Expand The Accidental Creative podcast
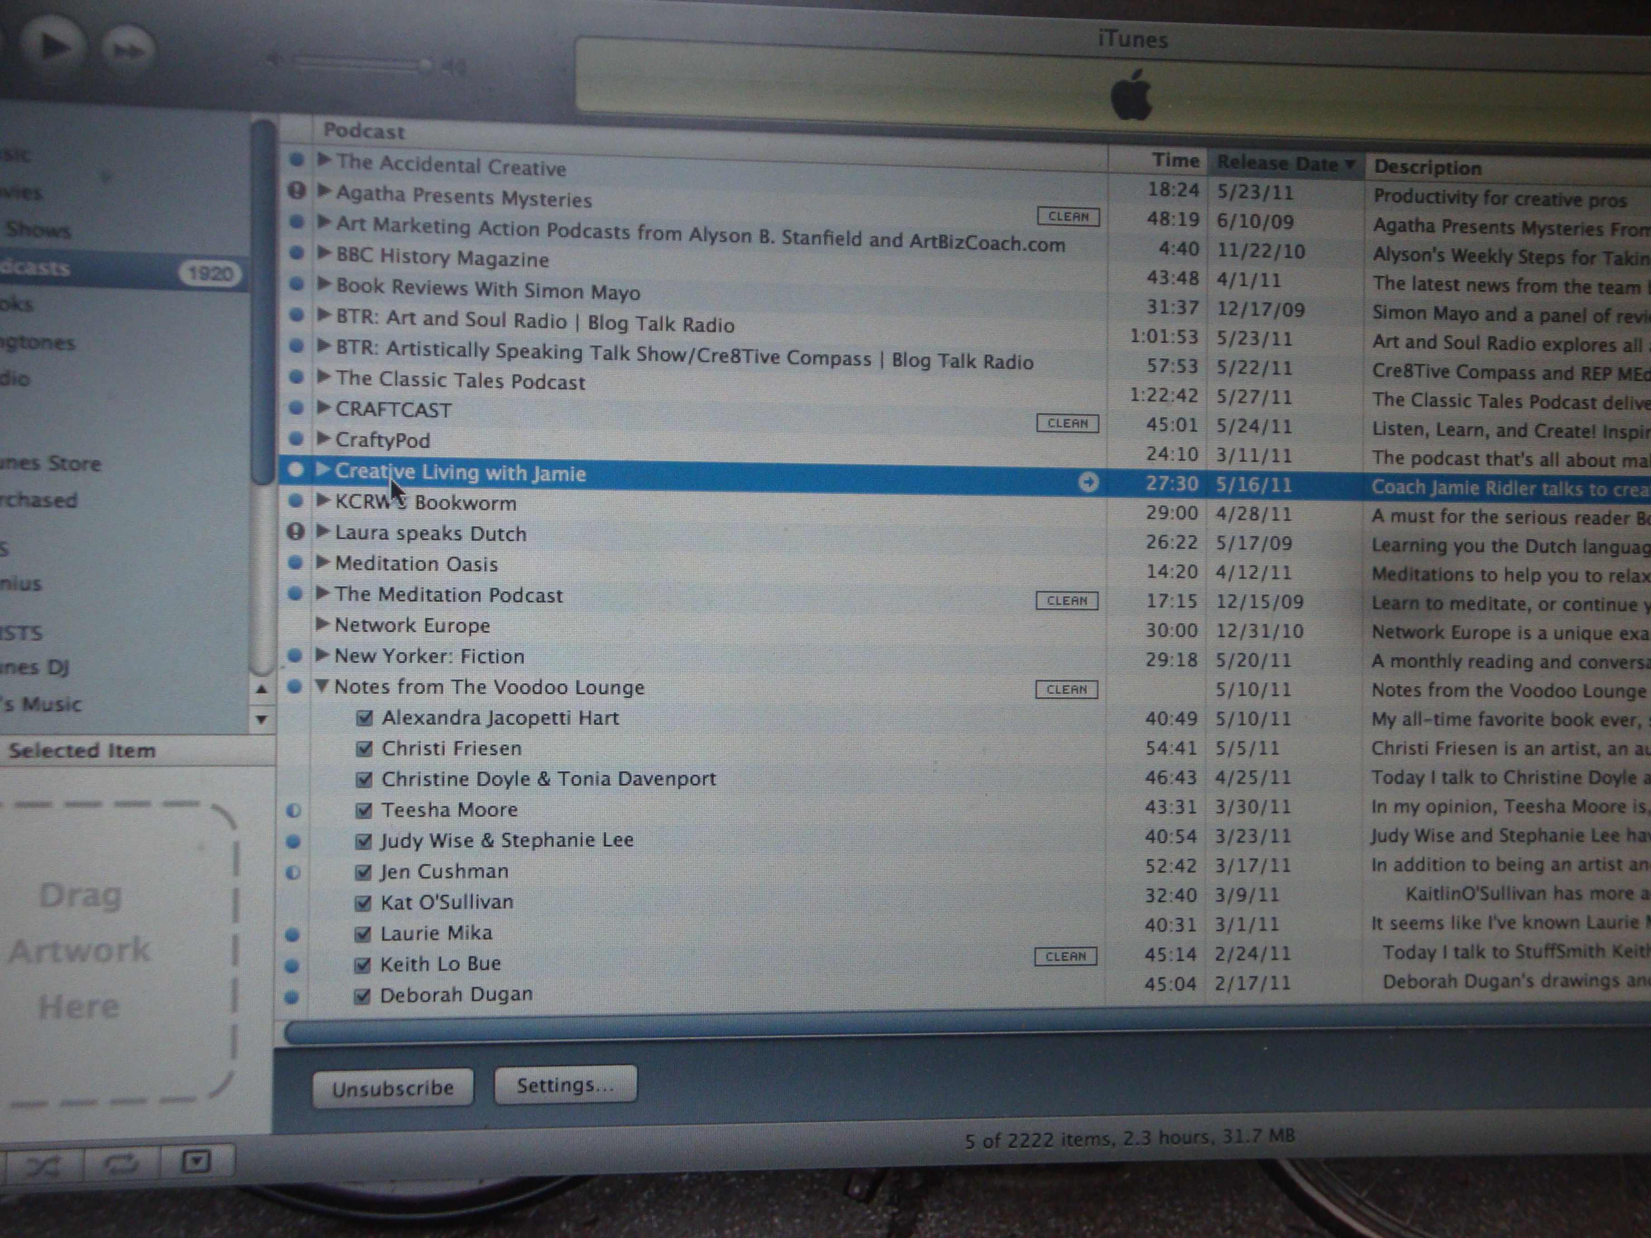Viewport: 1651px width, 1238px height. pos(324,159)
